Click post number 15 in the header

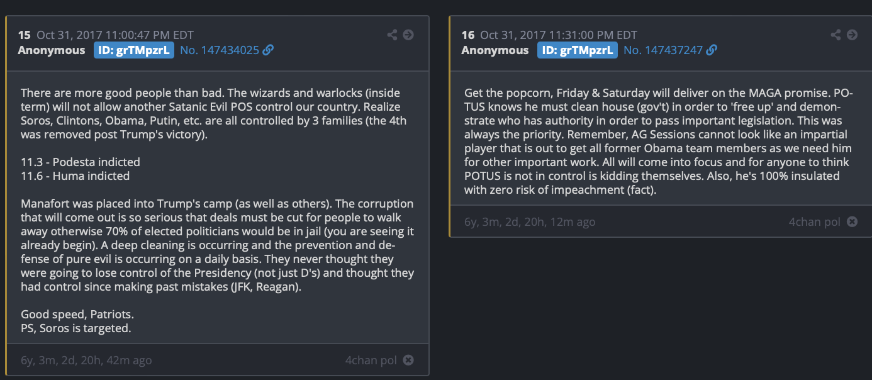[24, 35]
